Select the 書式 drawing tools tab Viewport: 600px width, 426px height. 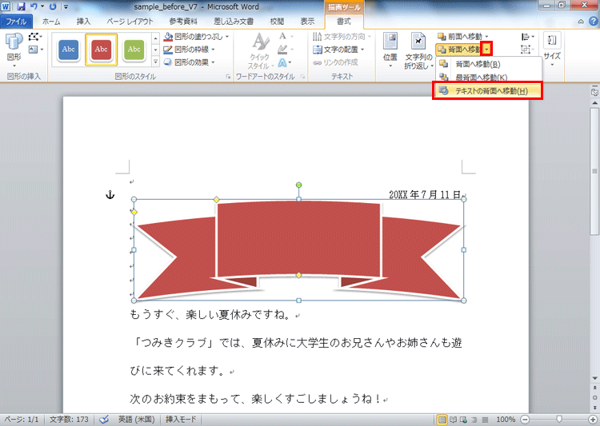(344, 22)
